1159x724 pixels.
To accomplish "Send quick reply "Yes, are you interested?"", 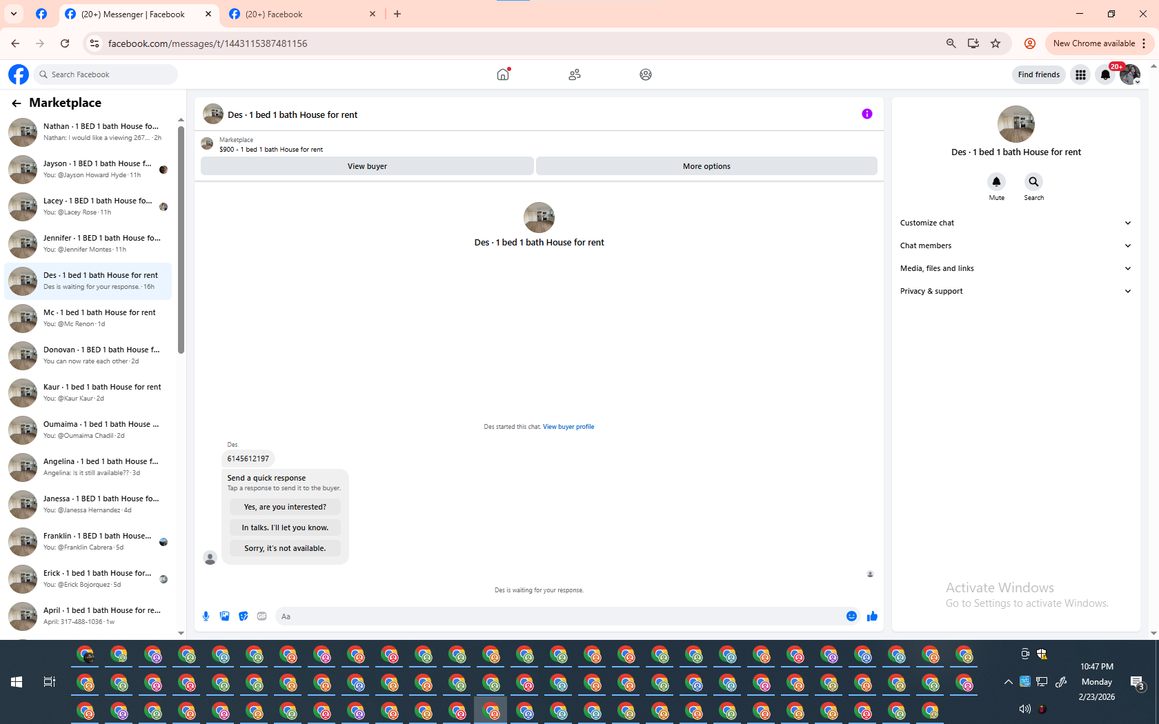I will point(285,507).
